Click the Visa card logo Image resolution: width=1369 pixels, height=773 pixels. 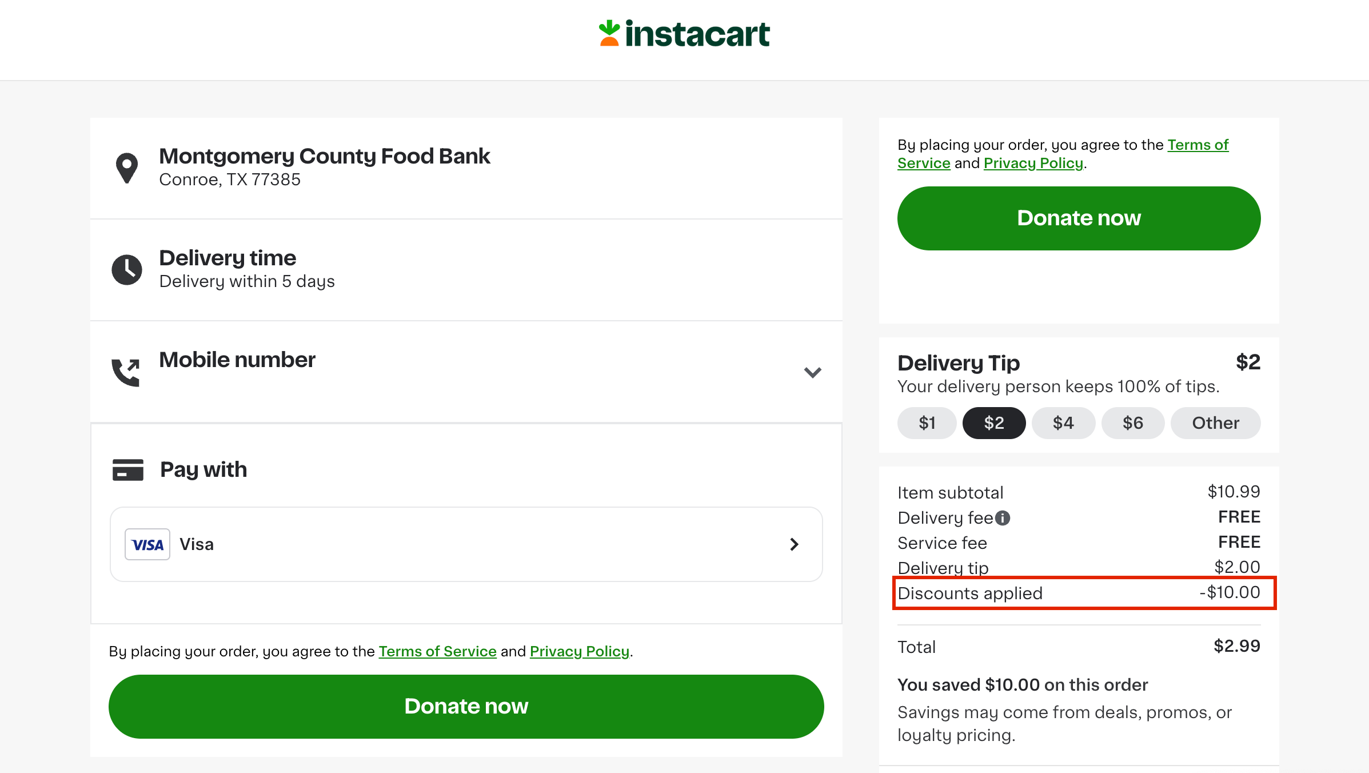[x=147, y=544]
